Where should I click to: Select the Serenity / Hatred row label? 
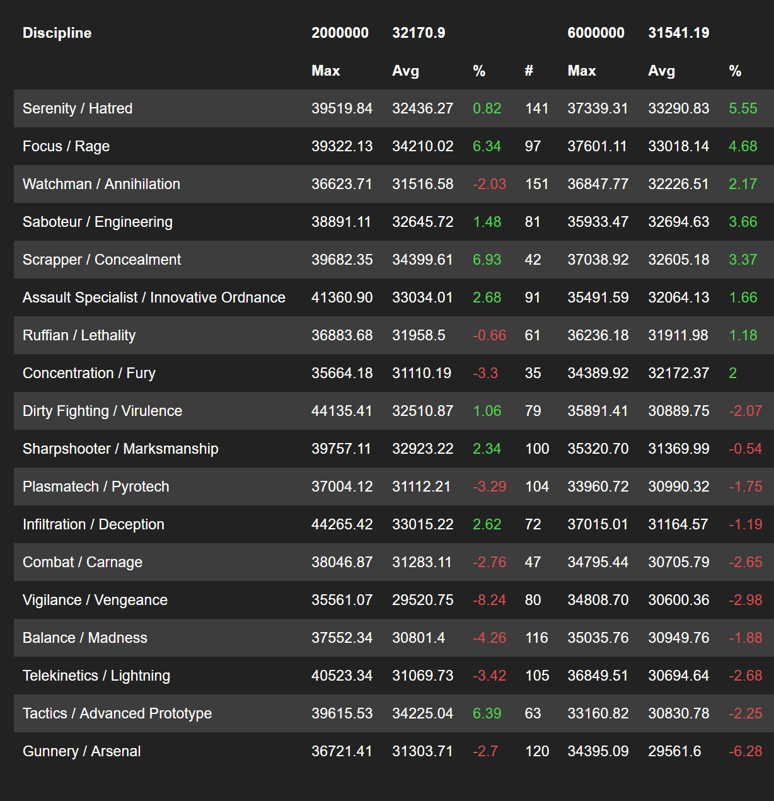point(78,108)
